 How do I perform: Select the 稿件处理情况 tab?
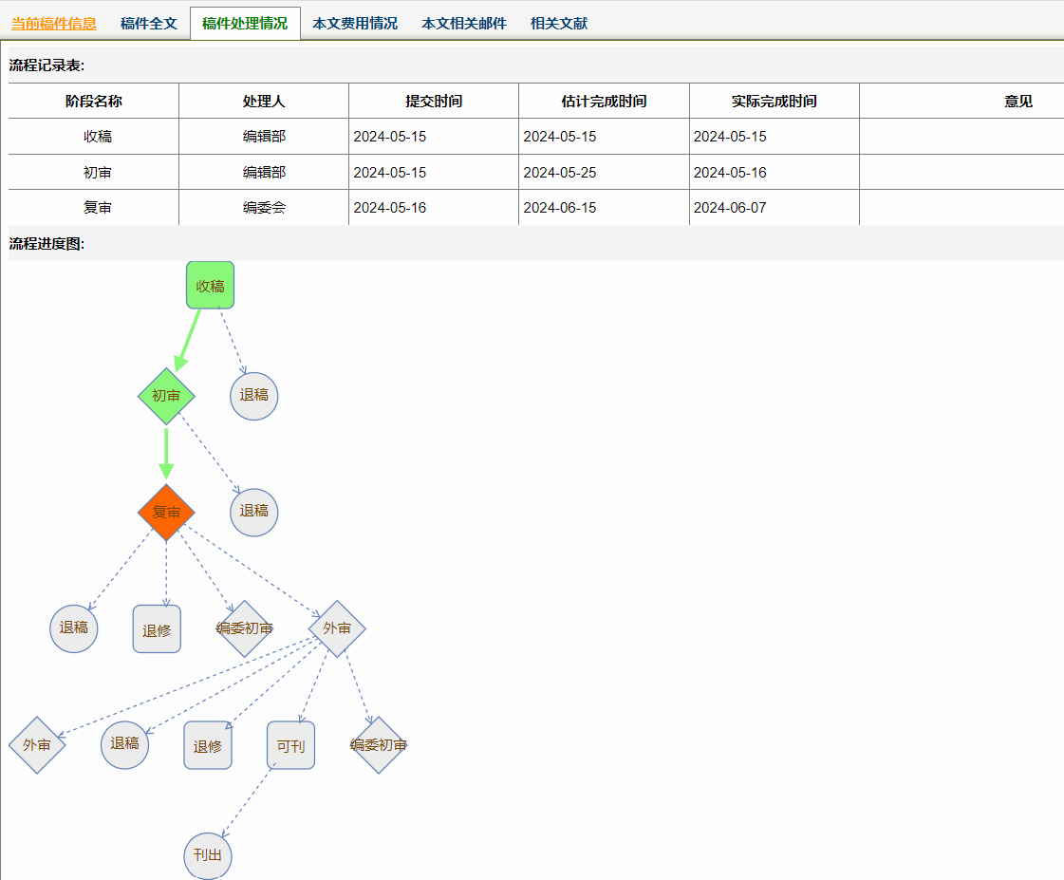pyautogui.click(x=245, y=23)
